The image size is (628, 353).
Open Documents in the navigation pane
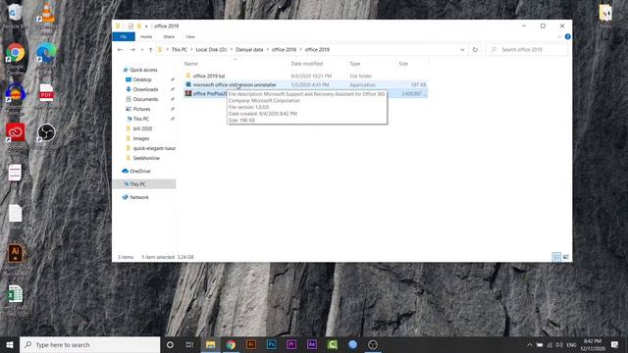coord(145,99)
